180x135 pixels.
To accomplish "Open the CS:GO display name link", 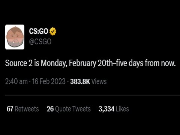I will [x=39, y=31].
